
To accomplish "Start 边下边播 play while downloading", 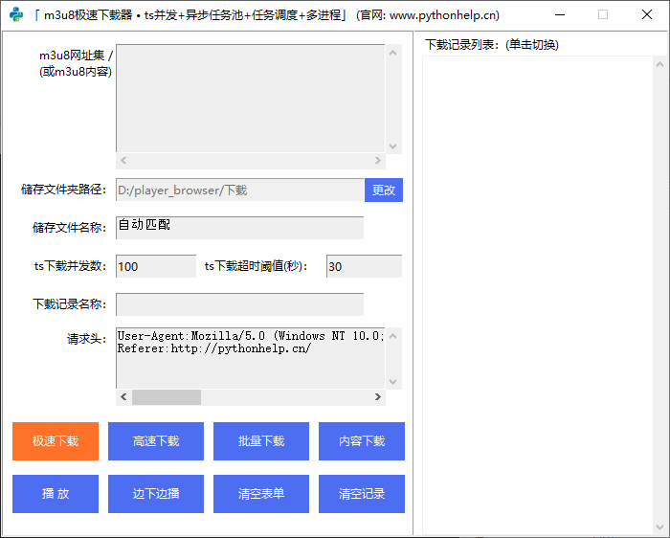I will point(156,494).
